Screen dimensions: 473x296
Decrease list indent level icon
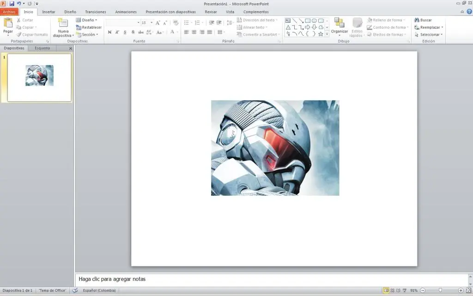(x=212, y=23)
